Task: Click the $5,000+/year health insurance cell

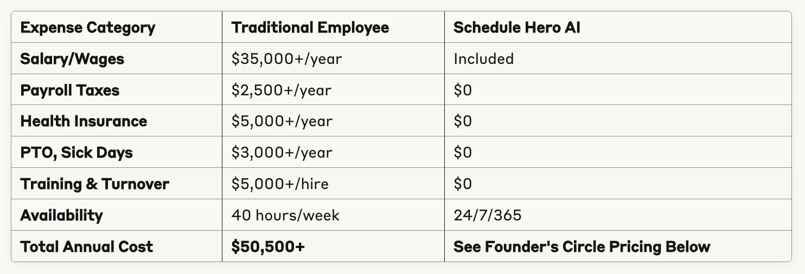Action: (282, 121)
